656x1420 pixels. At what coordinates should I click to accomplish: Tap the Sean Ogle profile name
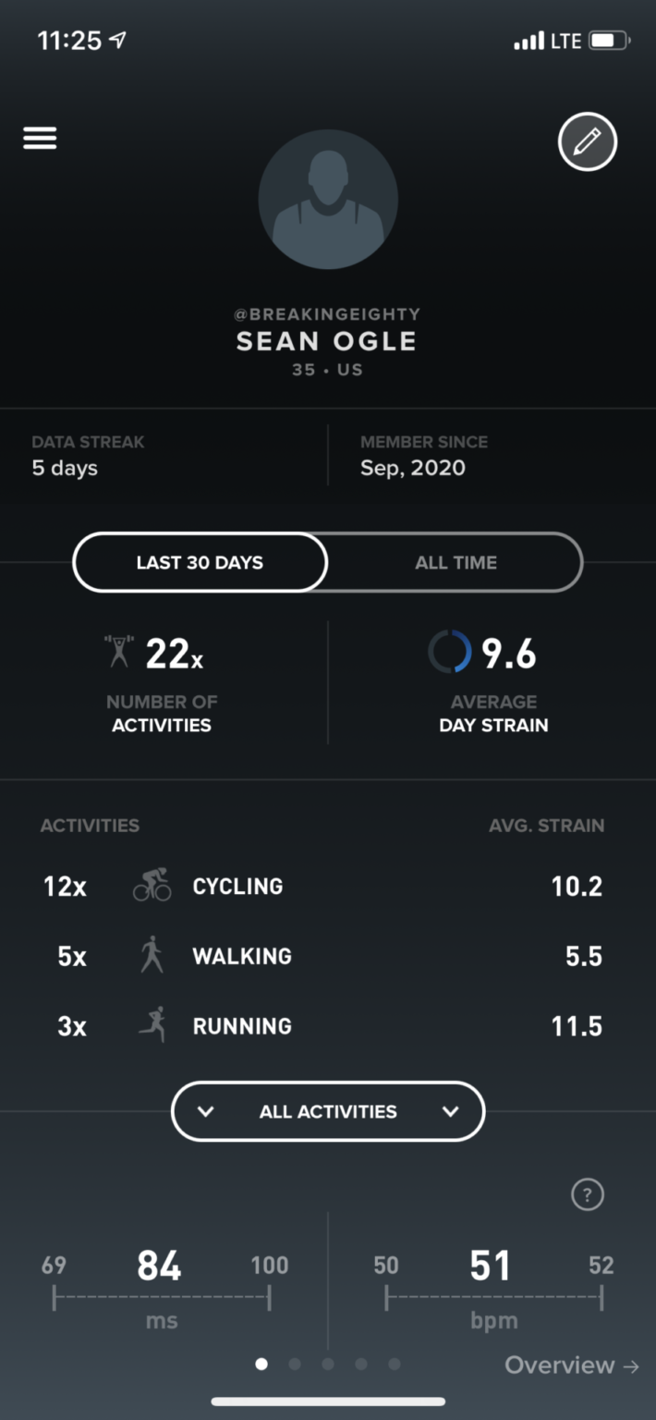point(327,341)
